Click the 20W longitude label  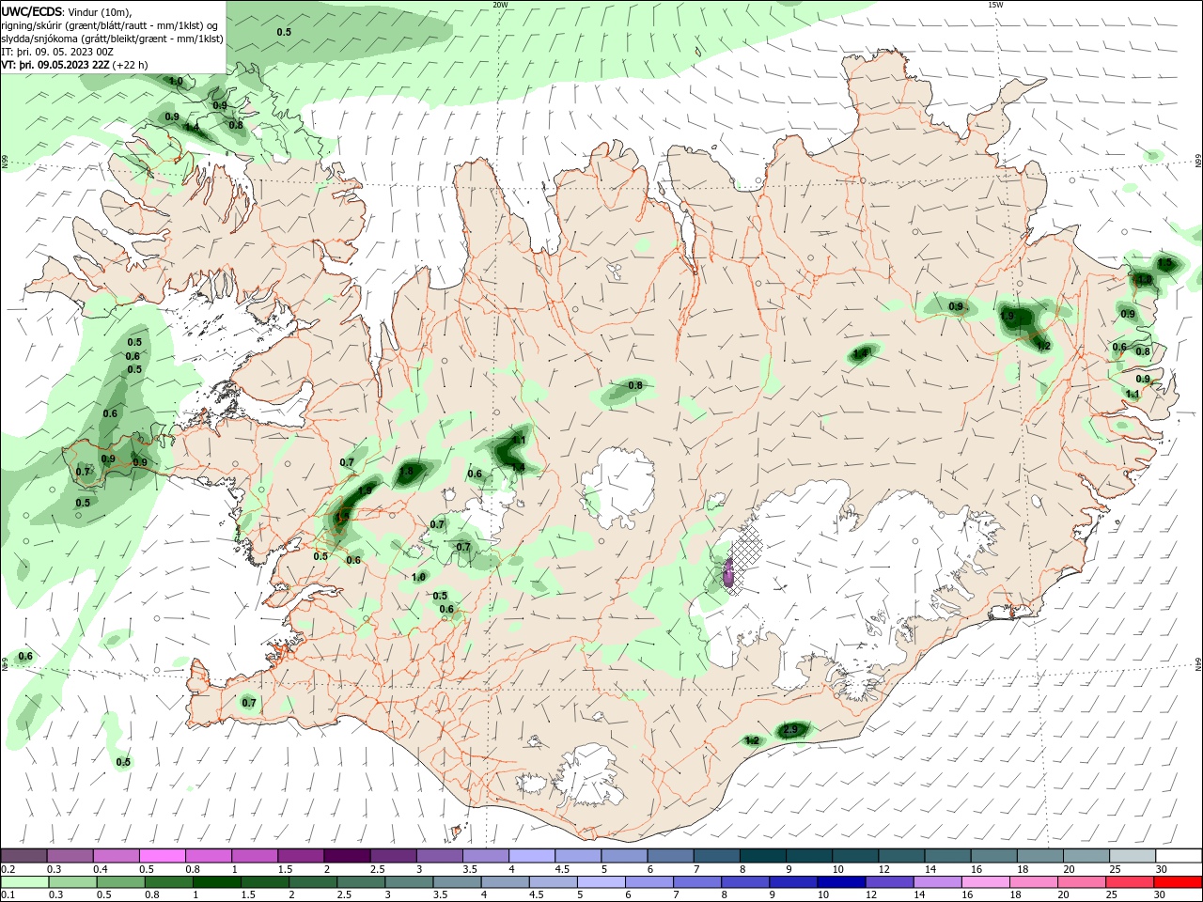coord(500,5)
